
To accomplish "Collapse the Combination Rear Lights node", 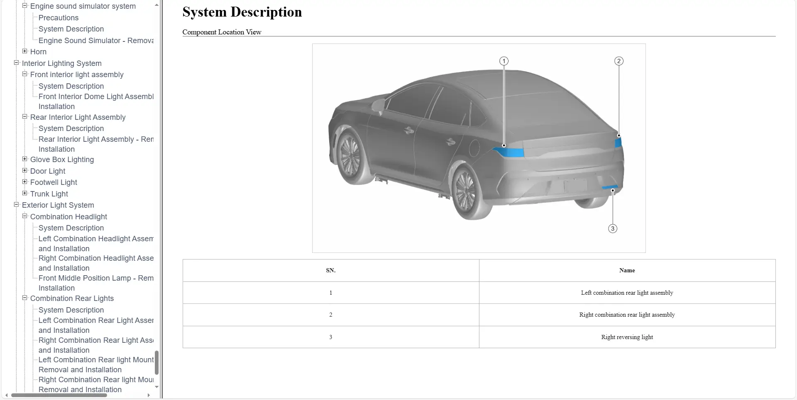I will pos(24,298).
